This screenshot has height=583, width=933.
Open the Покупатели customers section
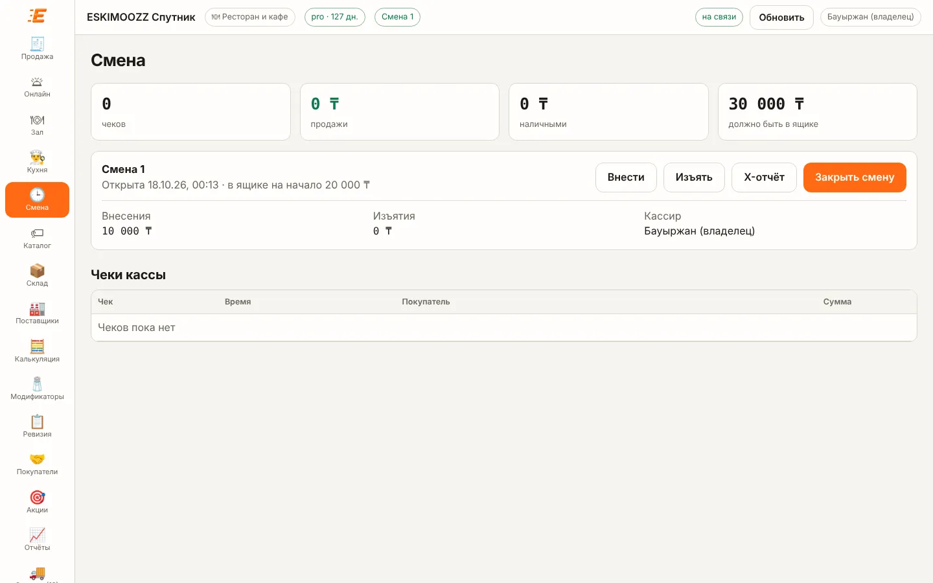click(x=37, y=464)
